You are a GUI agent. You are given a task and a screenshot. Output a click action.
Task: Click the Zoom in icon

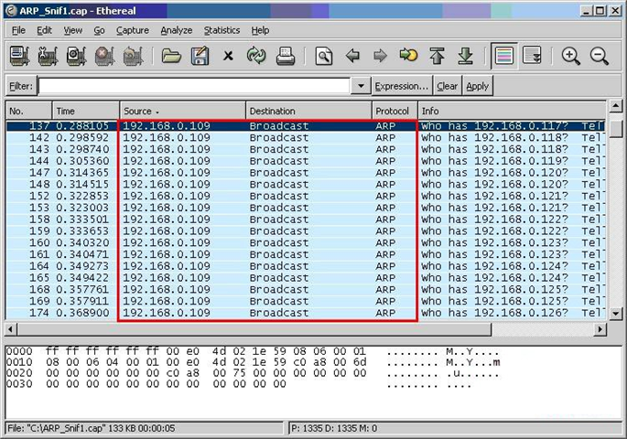click(571, 57)
